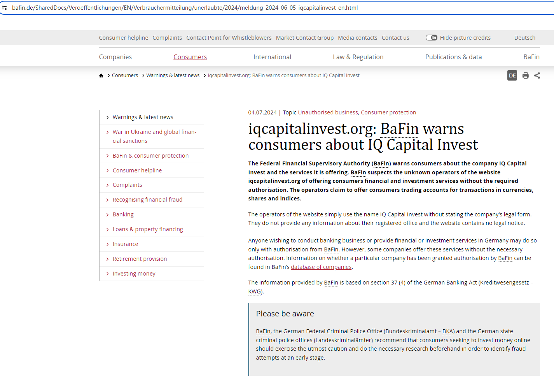This screenshot has height=381, width=554.
Task: Open the share icon menu
Action: click(537, 75)
